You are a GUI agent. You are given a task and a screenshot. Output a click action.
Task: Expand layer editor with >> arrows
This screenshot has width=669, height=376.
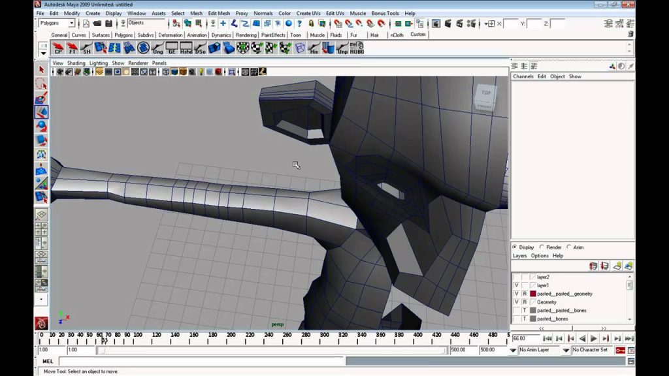pyautogui.click(x=603, y=328)
